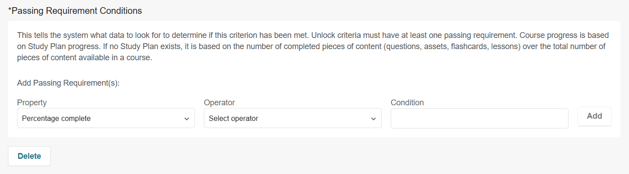Open the Property dropdown

point(106,118)
